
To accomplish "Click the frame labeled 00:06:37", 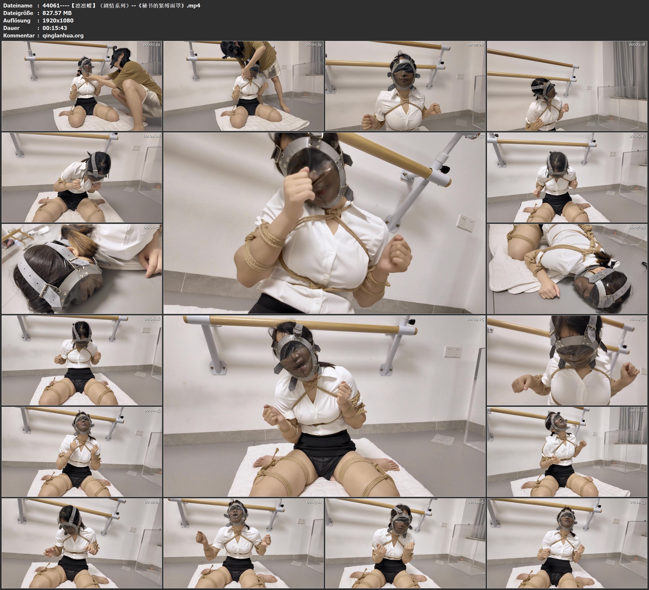I will point(82,269).
